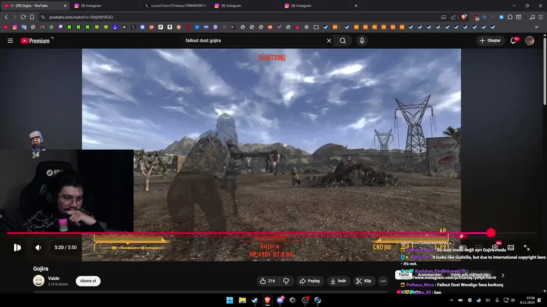The height and width of the screenshot is (307, 547).
Task: Select the 'Valde adlı yükleyiciden' chip
Action: point(471,275)
